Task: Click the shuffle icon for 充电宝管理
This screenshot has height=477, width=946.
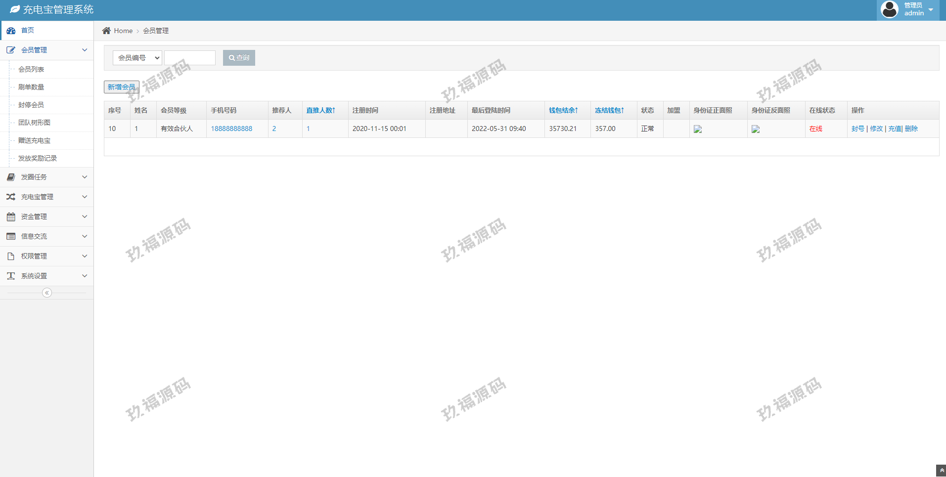Action: [x=11, y=197]
